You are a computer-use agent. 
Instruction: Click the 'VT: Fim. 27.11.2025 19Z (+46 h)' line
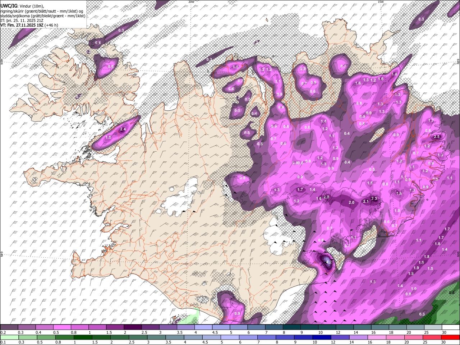point(29,25)
